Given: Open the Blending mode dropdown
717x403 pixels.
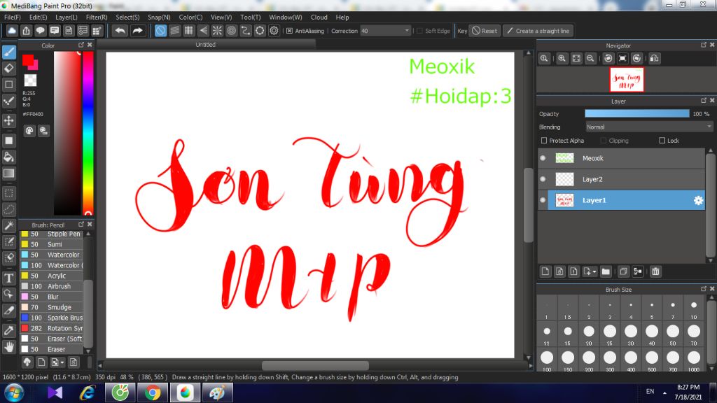Looking at the screenshot, I should pyautogui.click(x=649, y=127).
